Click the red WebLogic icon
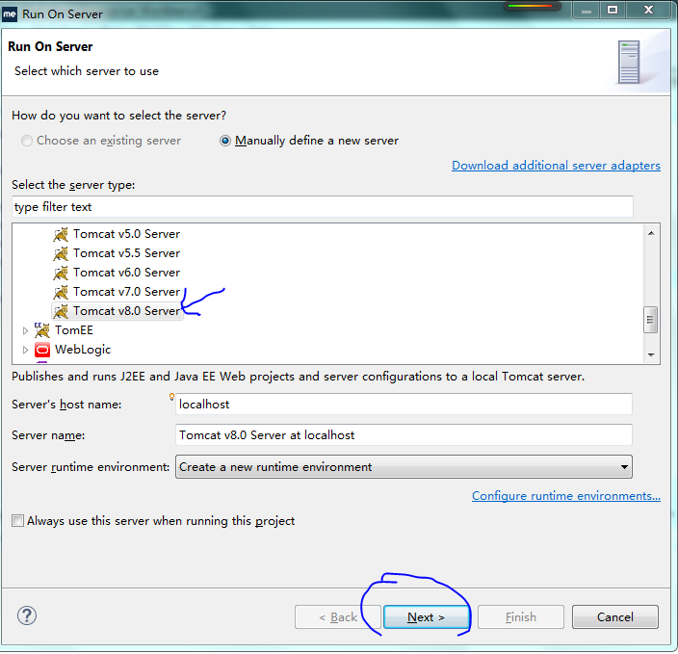 tap(42, 350)
